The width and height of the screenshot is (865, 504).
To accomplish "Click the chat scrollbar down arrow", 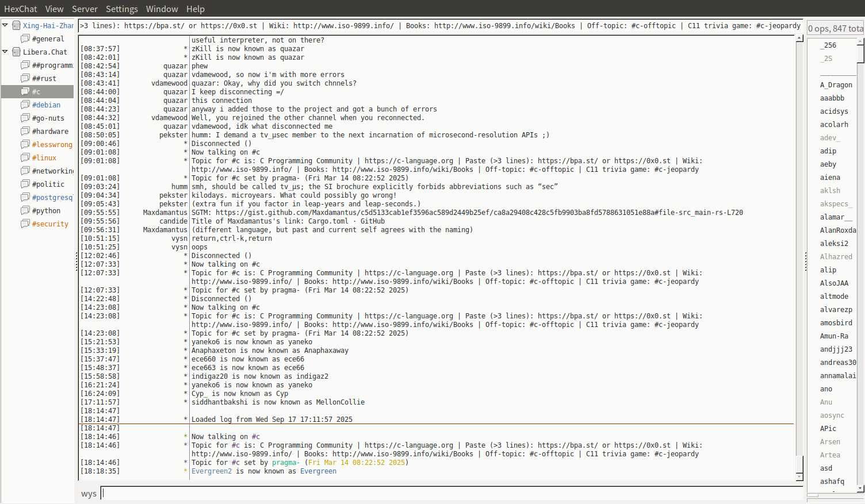I will coord(799,476).
